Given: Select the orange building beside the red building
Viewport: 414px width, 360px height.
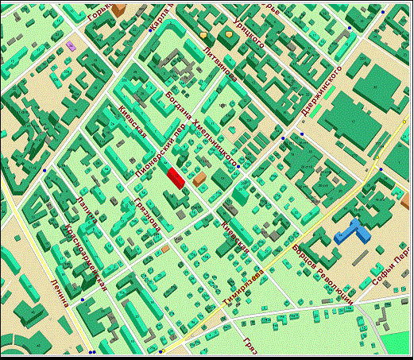Looking at the screenshot, I should click(199, 179).
